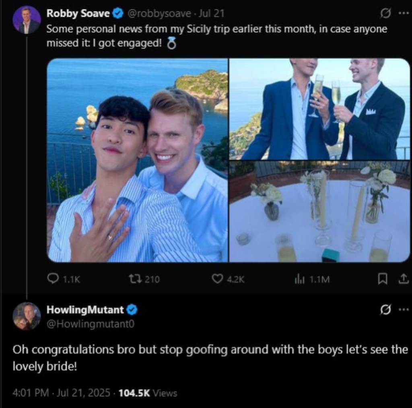
Task: Open more options on Robby Soave's post
Action: tap(404, 13)
